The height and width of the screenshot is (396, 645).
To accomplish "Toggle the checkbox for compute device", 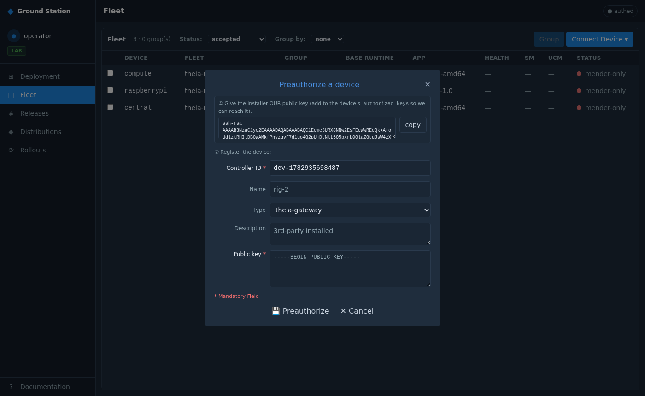I will tap(110, 73).
